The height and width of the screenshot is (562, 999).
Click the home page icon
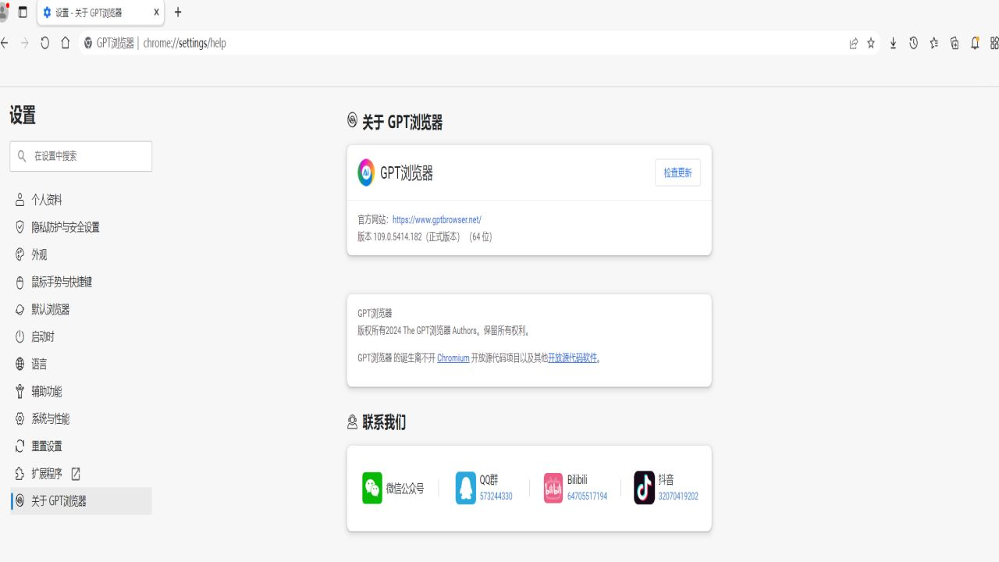pos(65,43)
